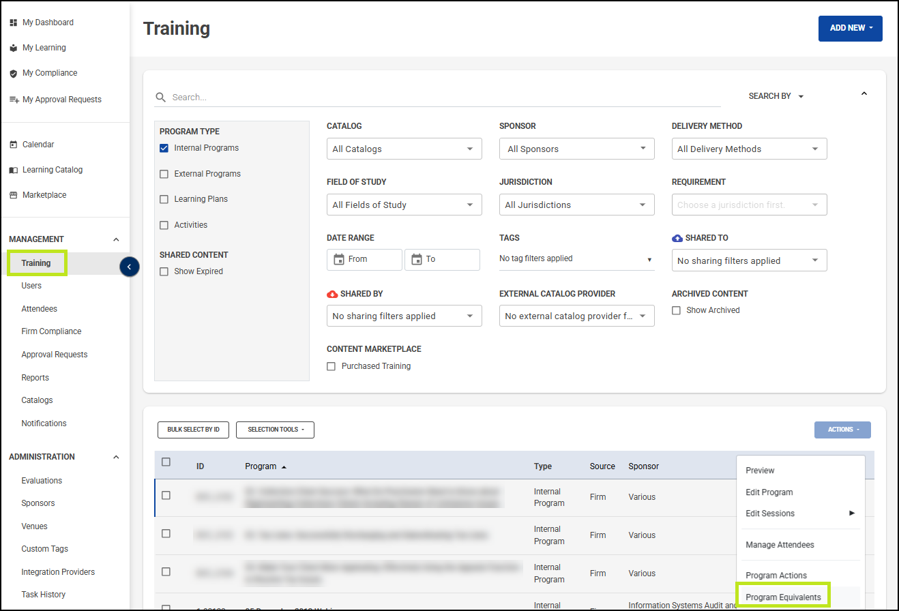Click into the Search text field
Screen dimensions: 899x611
[443, 98]
